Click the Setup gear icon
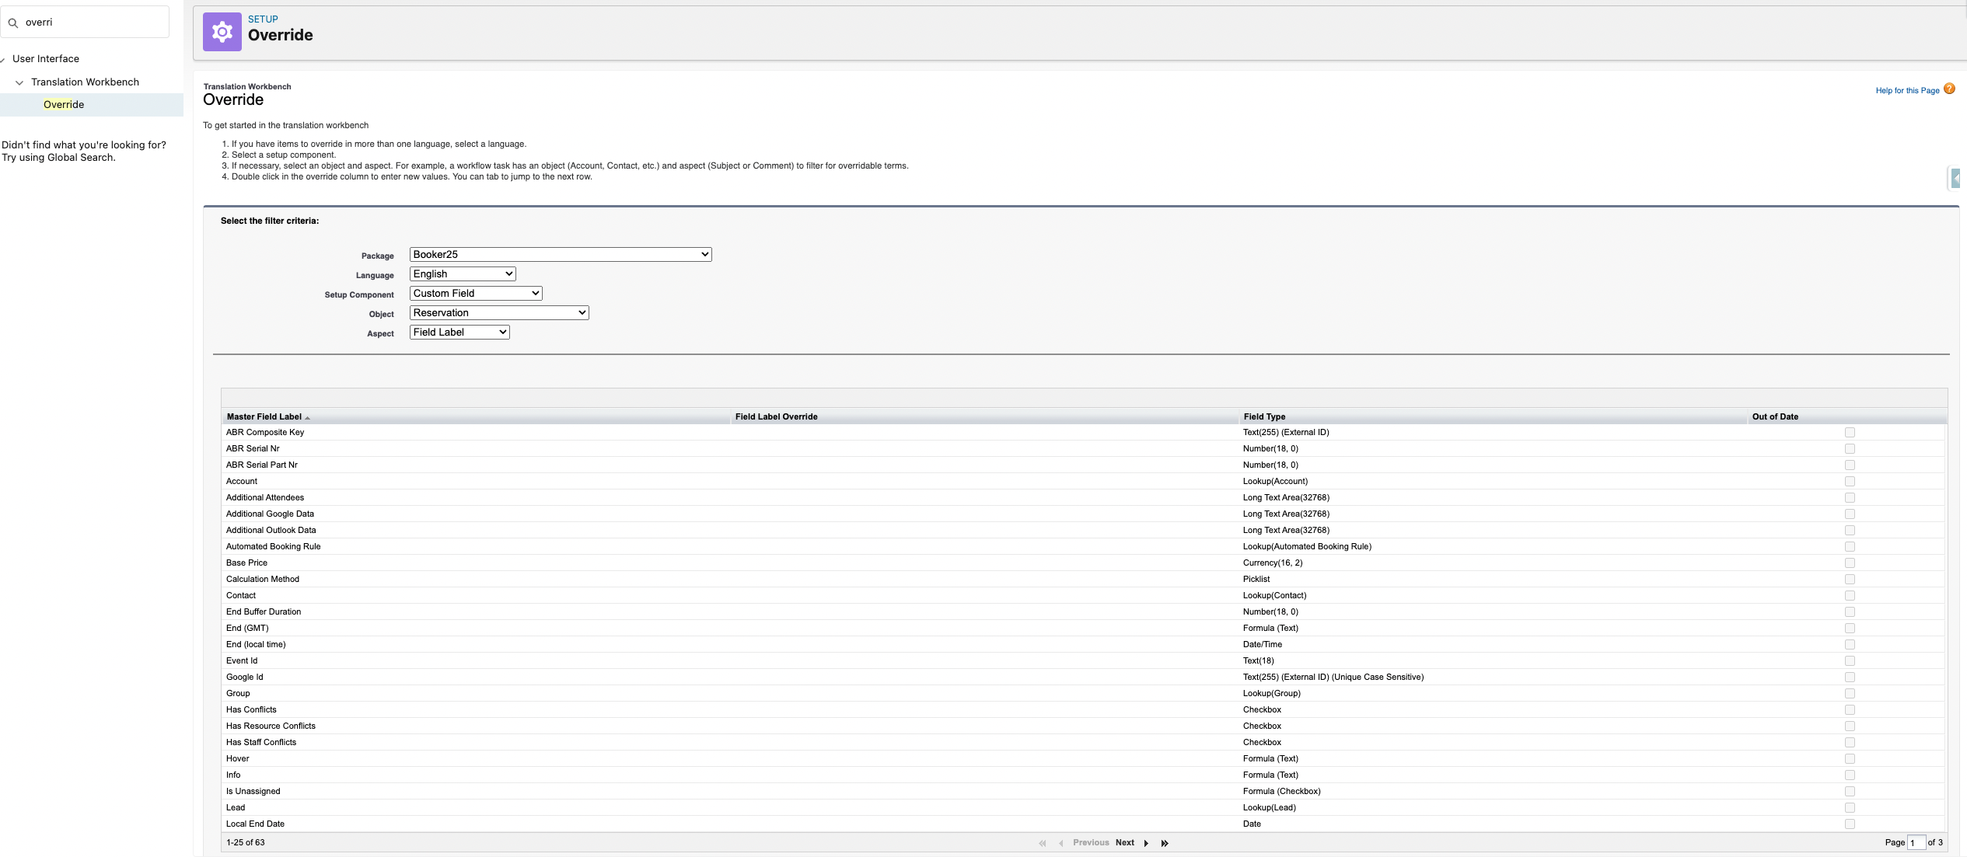 tap(222, 32)
